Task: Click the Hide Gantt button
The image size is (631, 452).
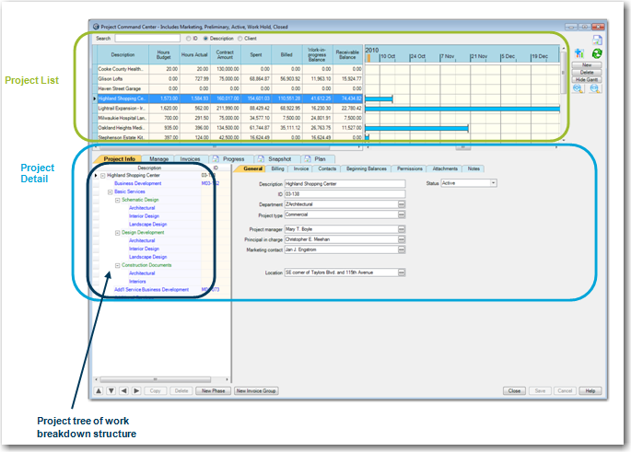Action: click(x=587, y=80)
